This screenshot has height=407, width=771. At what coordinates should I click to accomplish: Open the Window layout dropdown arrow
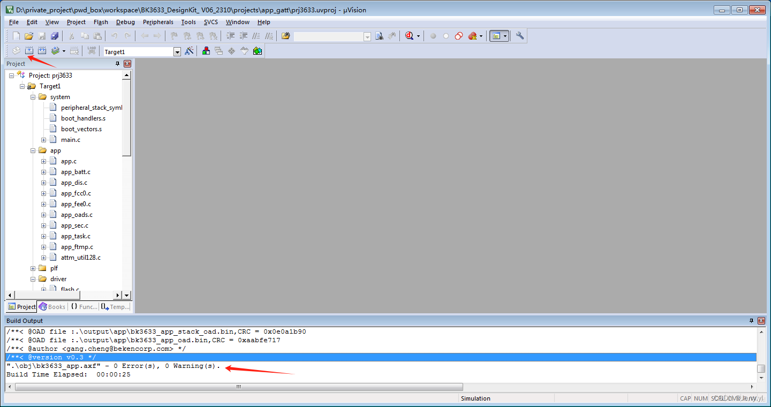[505, 36]
